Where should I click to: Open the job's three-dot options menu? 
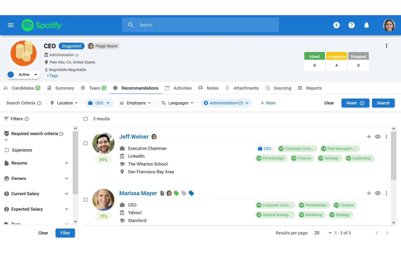pyautogui.click(x=386, y=46)
